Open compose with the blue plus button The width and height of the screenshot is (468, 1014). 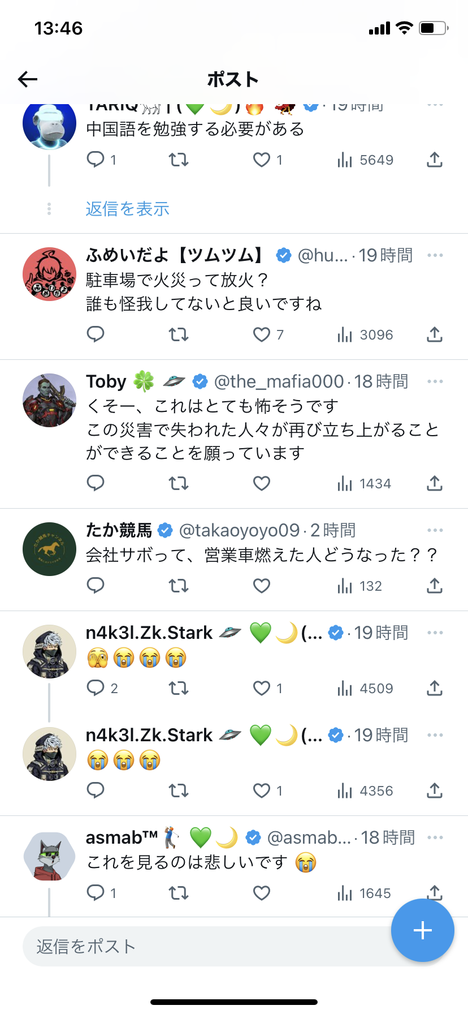click(x=423, y=930)
